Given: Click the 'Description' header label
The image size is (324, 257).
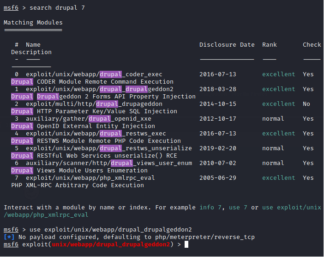Looking at the screenshot, I should [x=31, y=52].
